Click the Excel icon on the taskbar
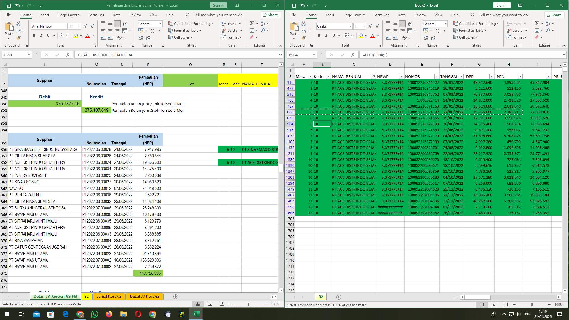Viewport: 569px width, 320px height. click(x=196, y=314)
